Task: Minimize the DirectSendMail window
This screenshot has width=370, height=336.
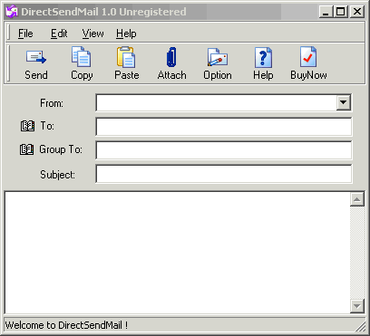Action: click(x=326, y=12)
